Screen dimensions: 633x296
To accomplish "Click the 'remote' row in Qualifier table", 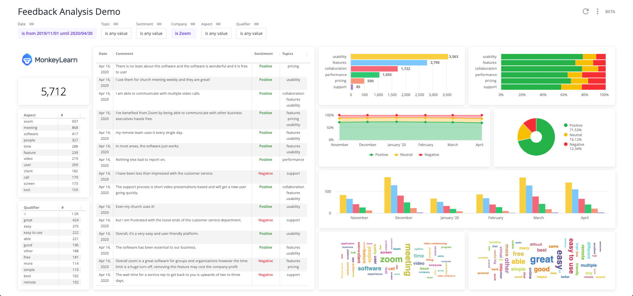I will (51, 282).
